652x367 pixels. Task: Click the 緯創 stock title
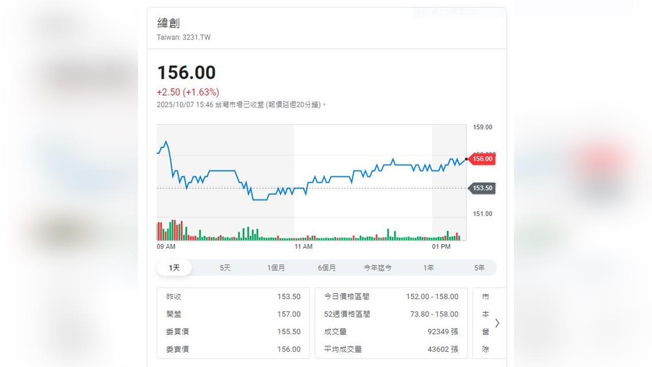(x=169, y=23)
